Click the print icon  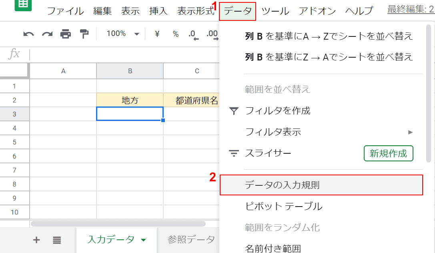66,34
